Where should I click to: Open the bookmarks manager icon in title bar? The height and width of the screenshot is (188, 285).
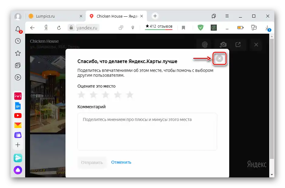tap(214, 16)
